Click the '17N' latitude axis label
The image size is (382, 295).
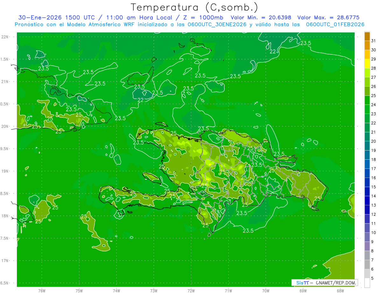4,261
